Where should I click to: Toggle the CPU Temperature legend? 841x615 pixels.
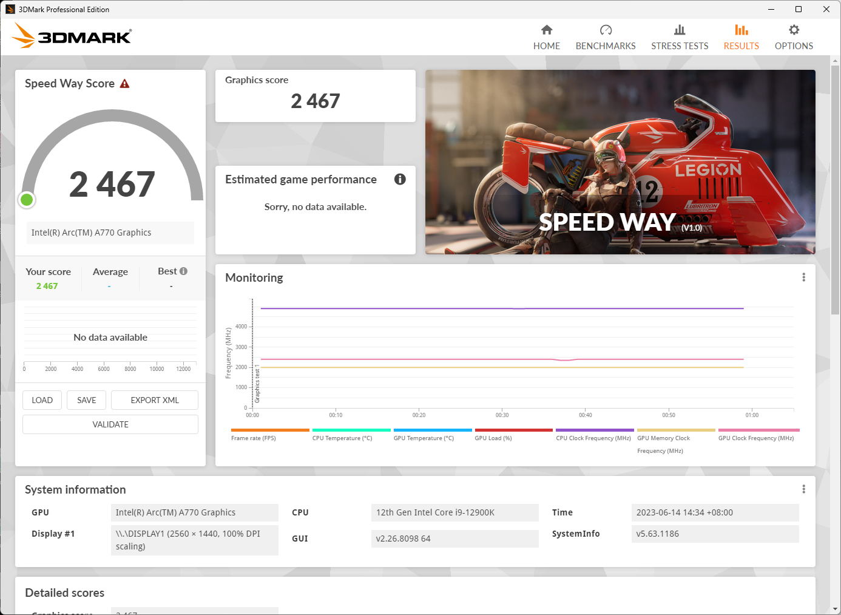[x=342, y=438]
